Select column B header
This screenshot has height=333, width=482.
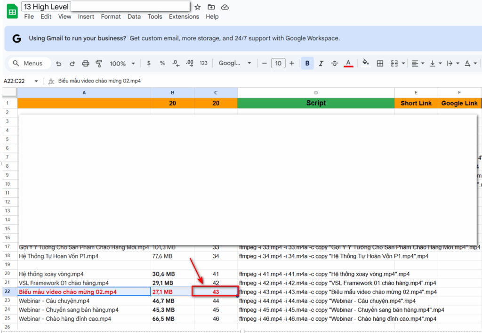(172, 92)
